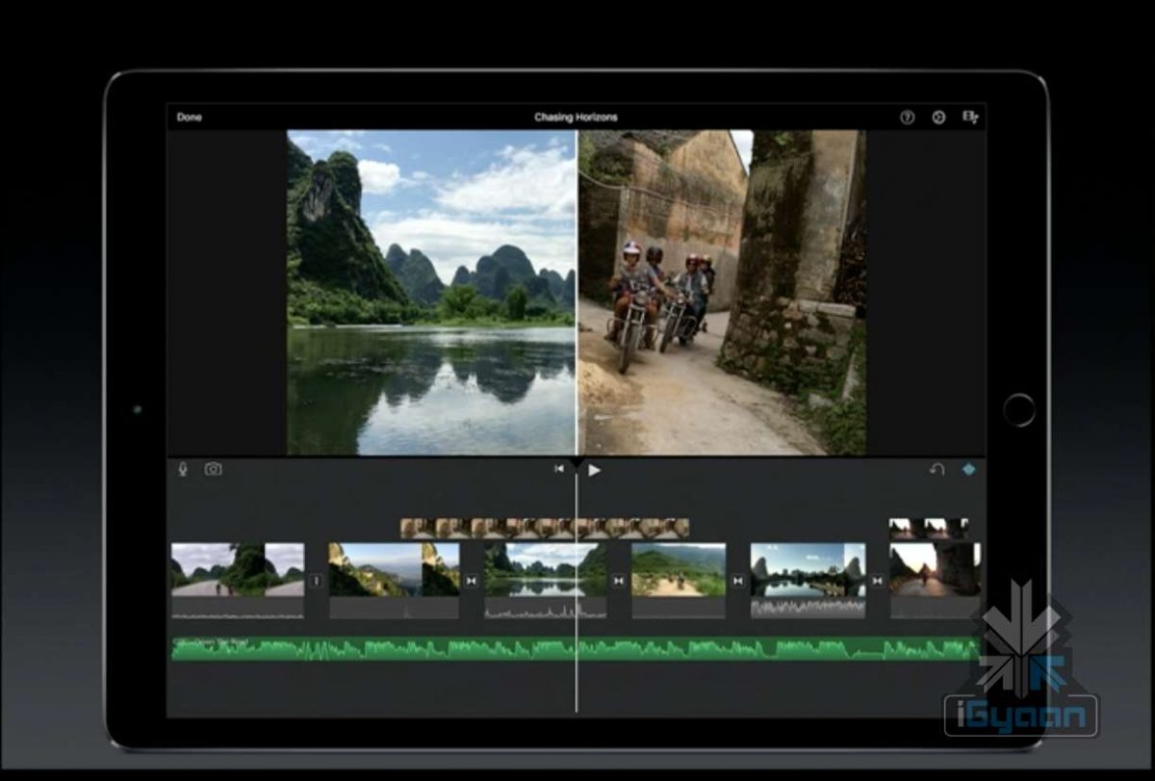Open the media library browser icon
This screenshot has height=781, width=1155.
(970, 117)
